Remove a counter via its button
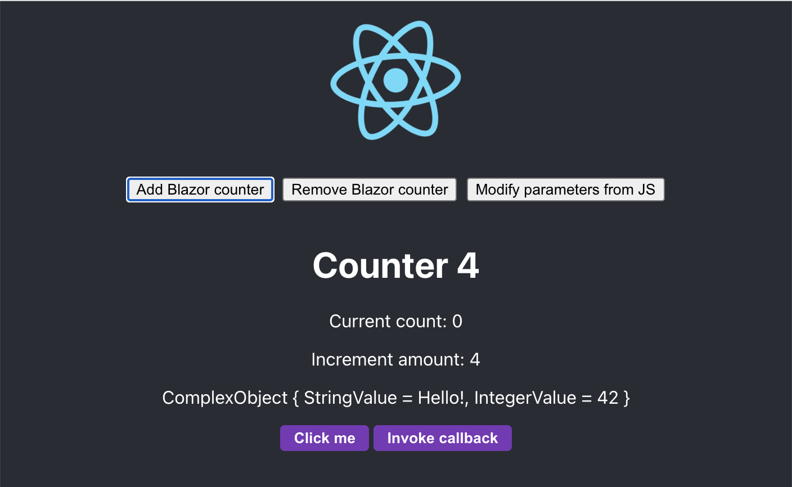The image size is (792, 487). click(x=369, y=190)
